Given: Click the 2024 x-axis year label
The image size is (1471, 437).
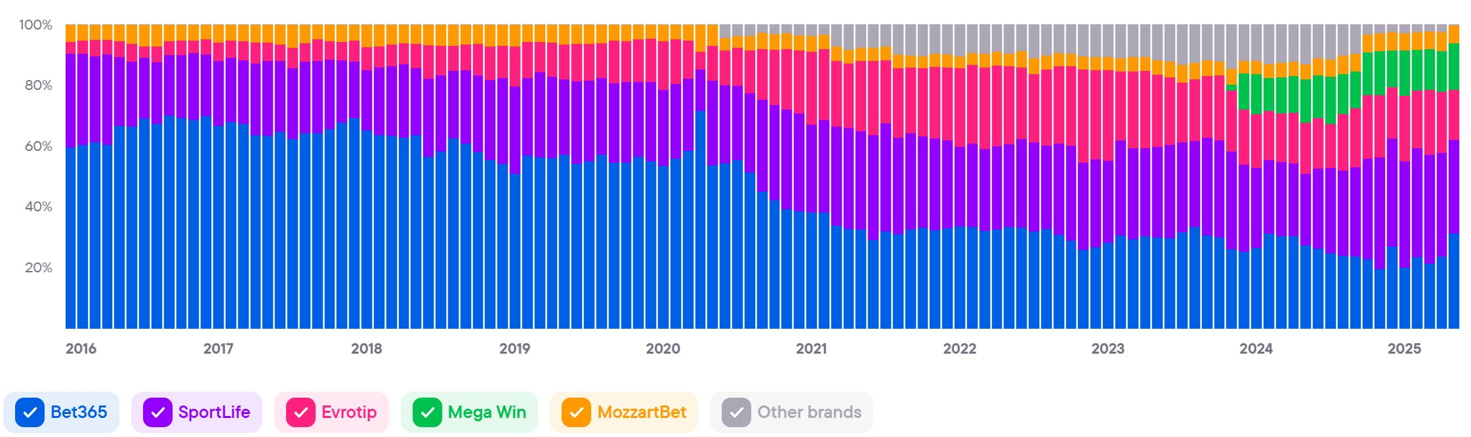Looking at the screenshot, I should click(x=1256, y=348).
